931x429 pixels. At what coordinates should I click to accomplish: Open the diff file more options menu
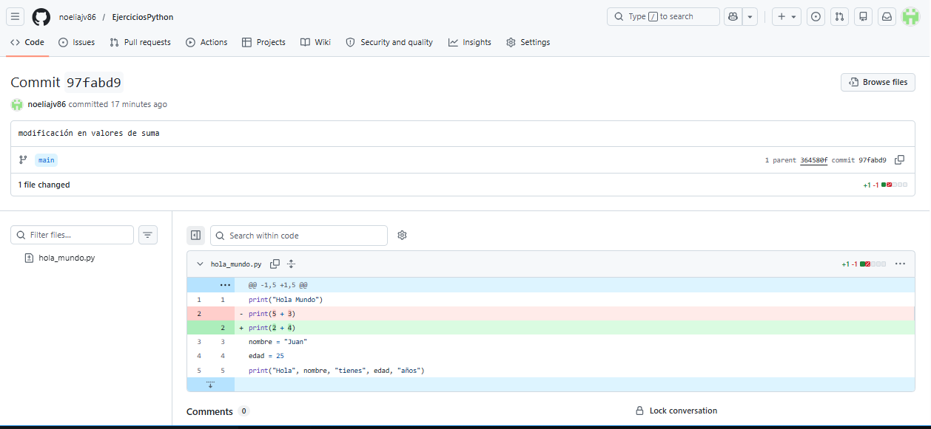pos(900,264)
